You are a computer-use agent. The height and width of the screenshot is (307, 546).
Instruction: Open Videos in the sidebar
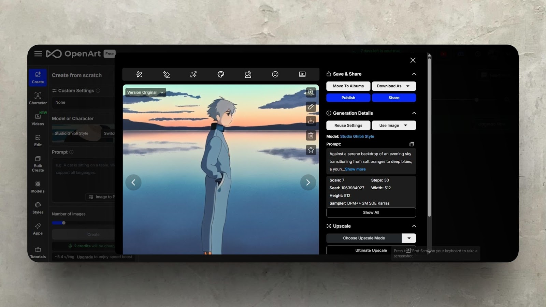[38, 119]
